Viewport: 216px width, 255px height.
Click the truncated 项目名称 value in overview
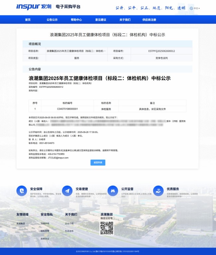(76, 51)
